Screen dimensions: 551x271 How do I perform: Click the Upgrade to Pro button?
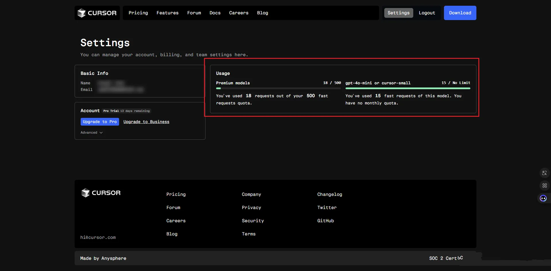coord(100,122)
